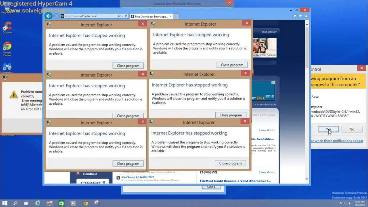Dismiss Cannot Use Multiple Monitors via X

[x=229, y=3]
